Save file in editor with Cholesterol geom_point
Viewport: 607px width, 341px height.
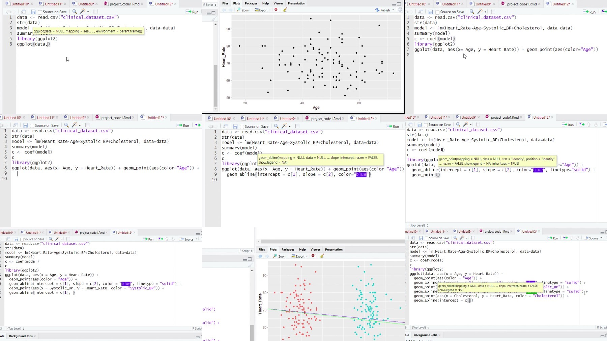(421, 238)
